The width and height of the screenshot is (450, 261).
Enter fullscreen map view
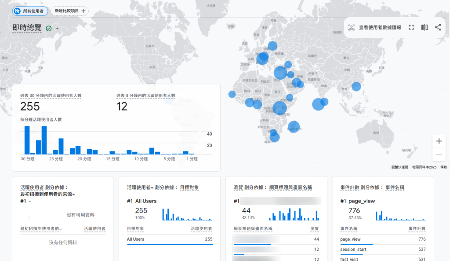[411, 27]
